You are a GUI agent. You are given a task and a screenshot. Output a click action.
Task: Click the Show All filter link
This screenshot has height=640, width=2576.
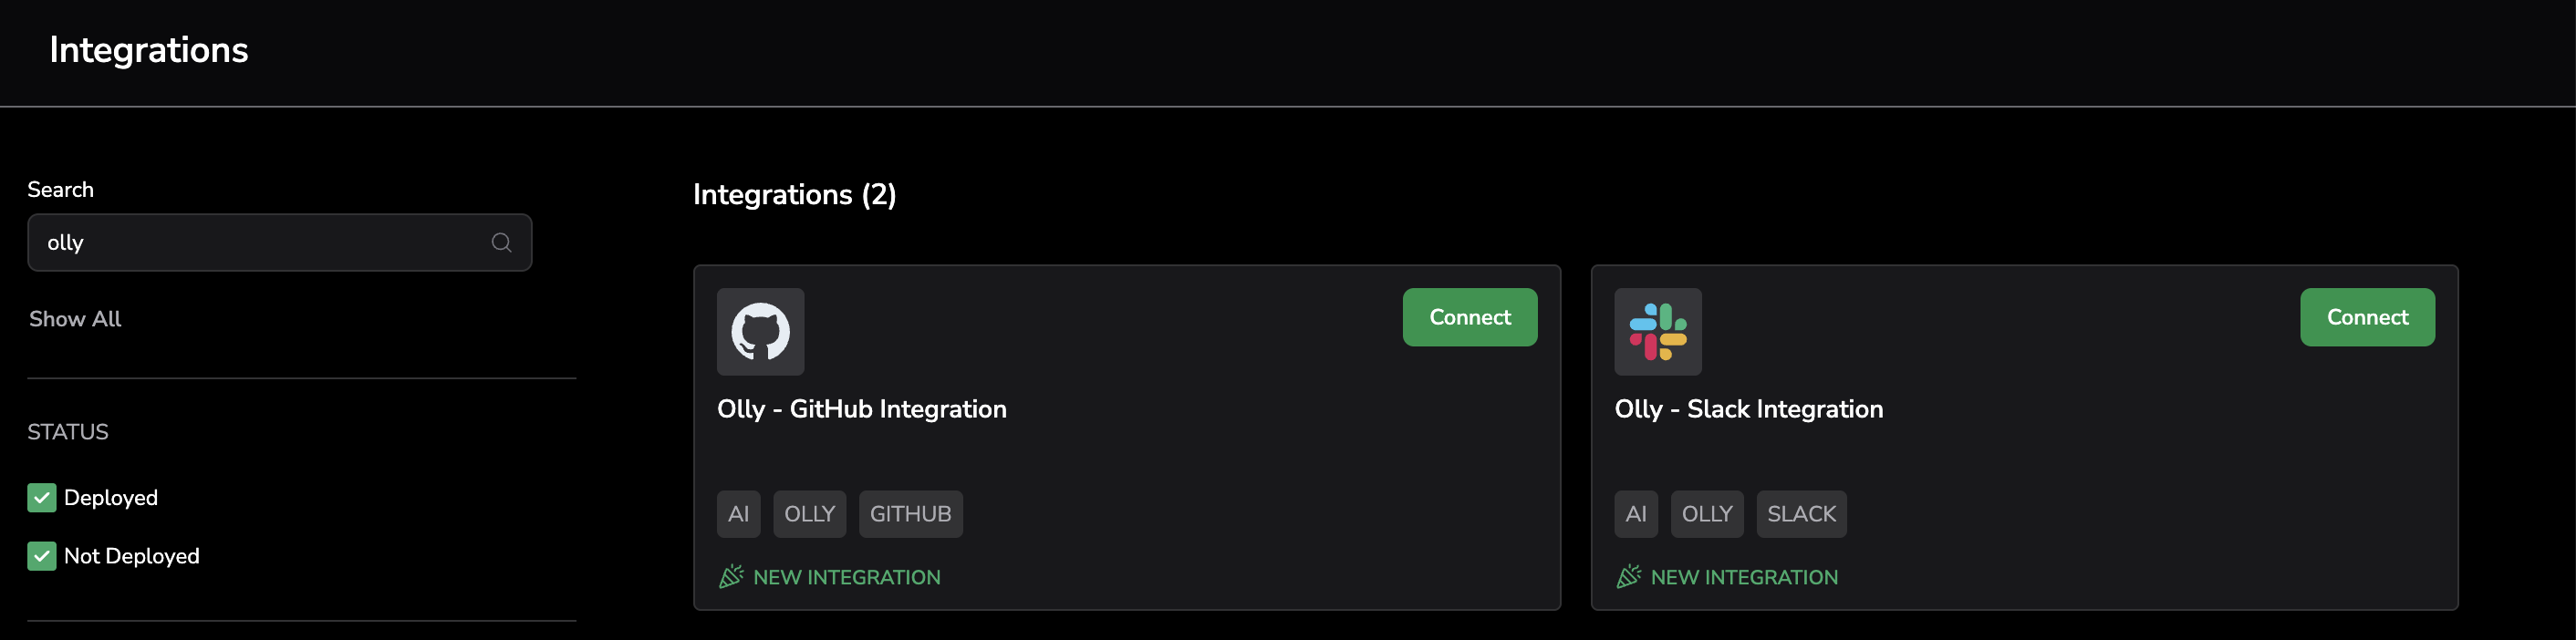click(75, 319)
